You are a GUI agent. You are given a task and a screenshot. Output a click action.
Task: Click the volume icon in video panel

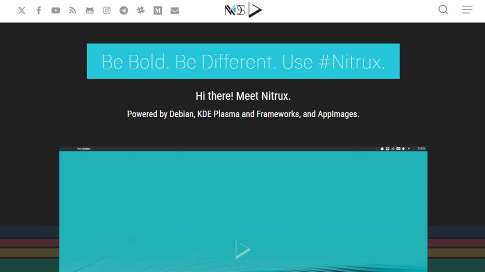pos(403,149)
